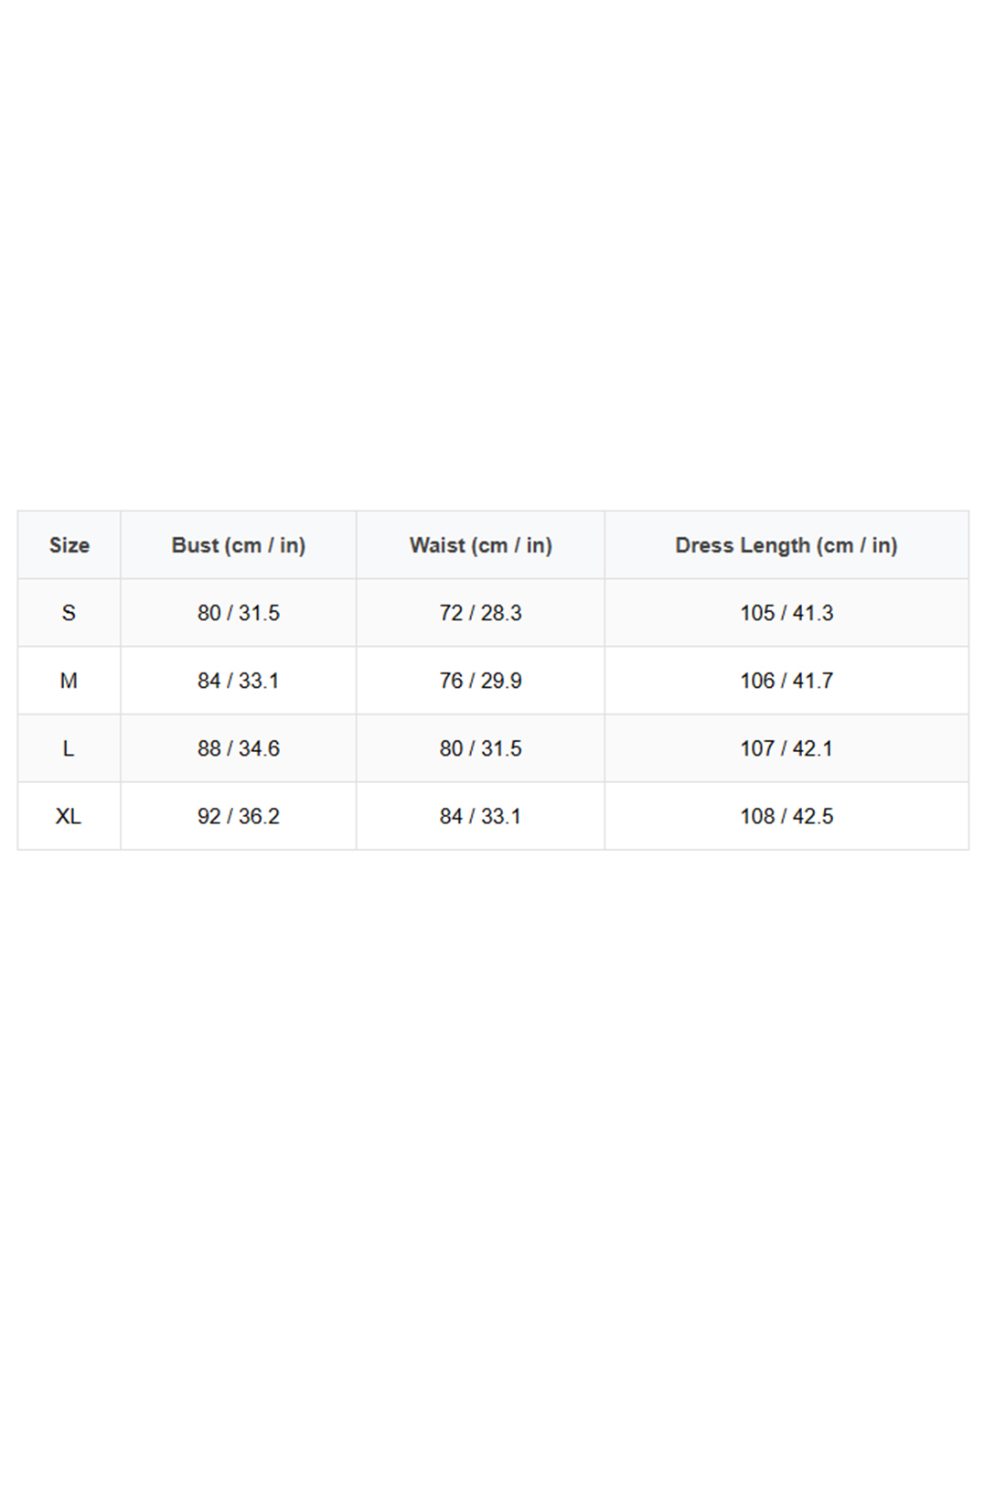Click bust value 84 / 33.1 for size M
Screen dimensions: 995x1493
(x=239, y=681)
